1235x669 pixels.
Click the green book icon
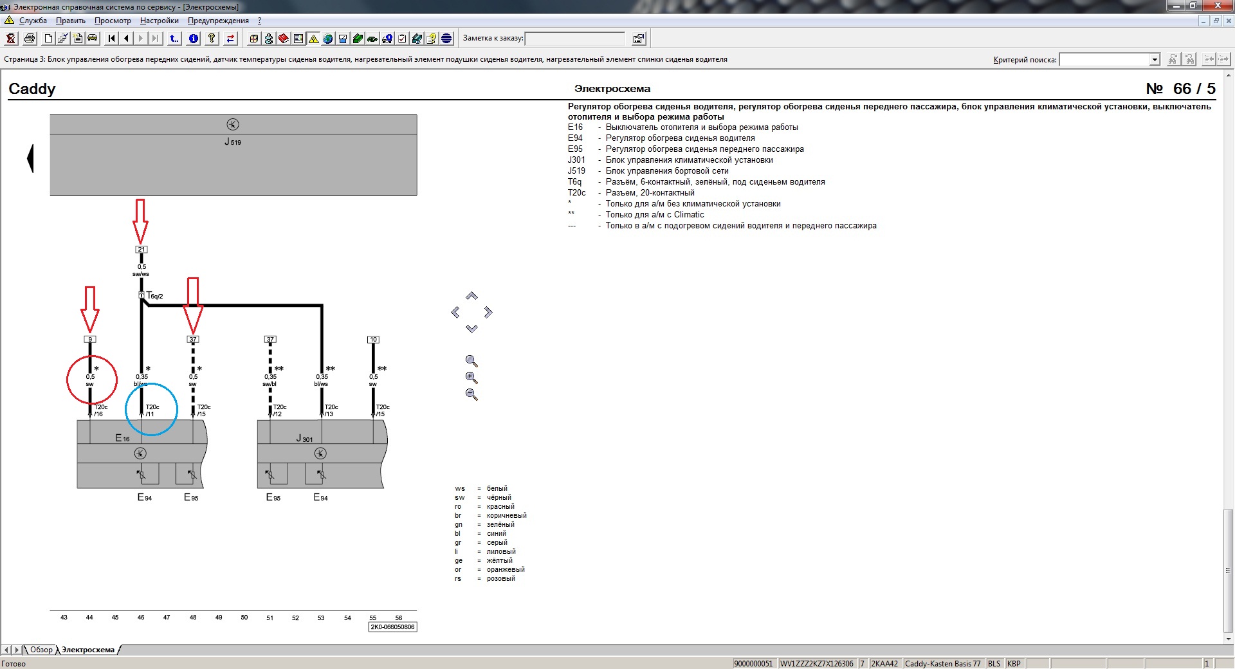(358, 39)
